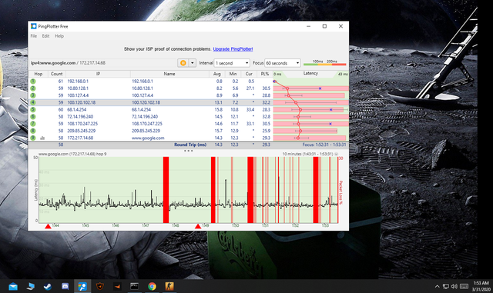The image size is (493, 293).
Task: Show hidden system tray icons chevron
Action: 437,286
